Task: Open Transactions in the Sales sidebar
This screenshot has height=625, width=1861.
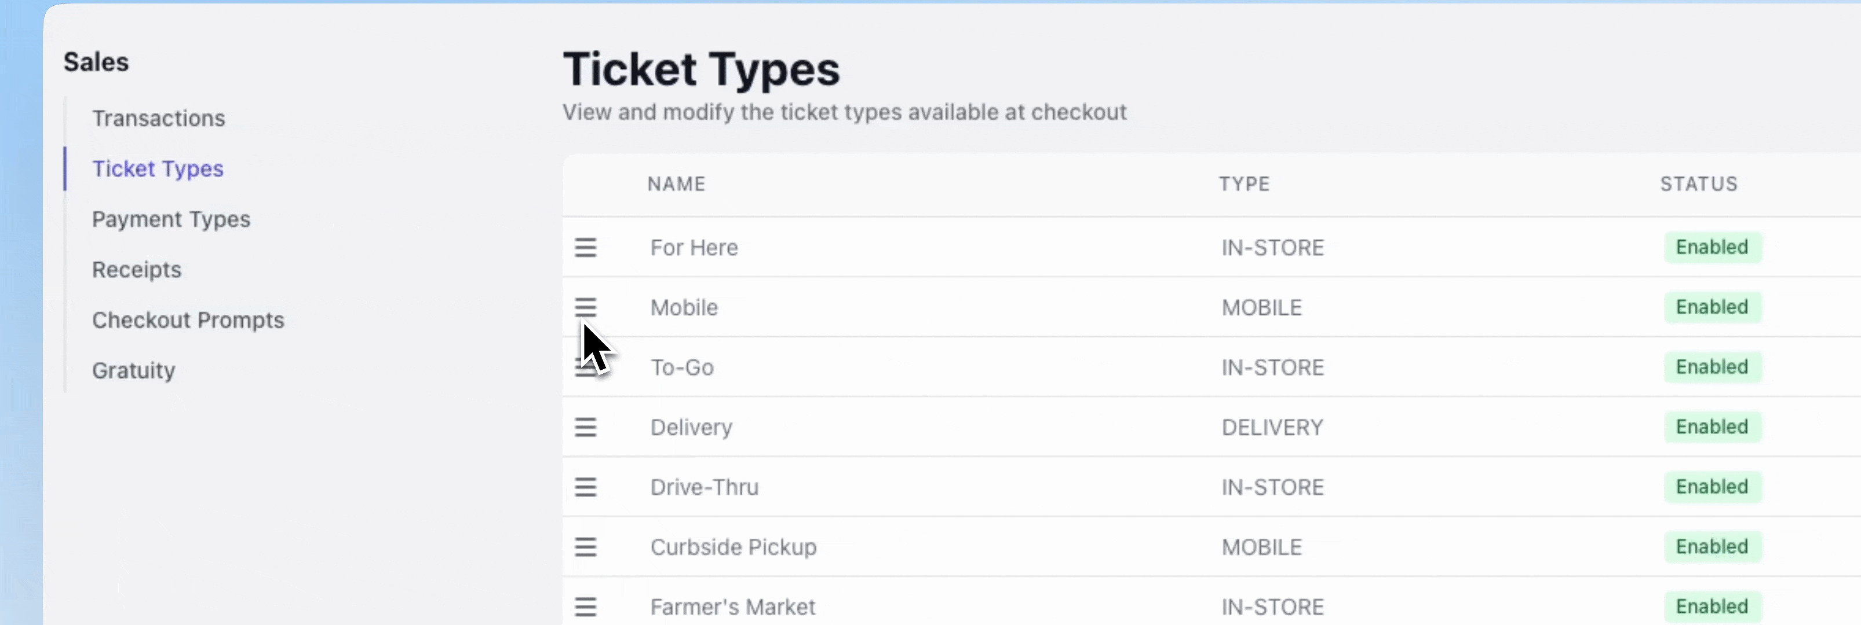Action: pos(158,119)
